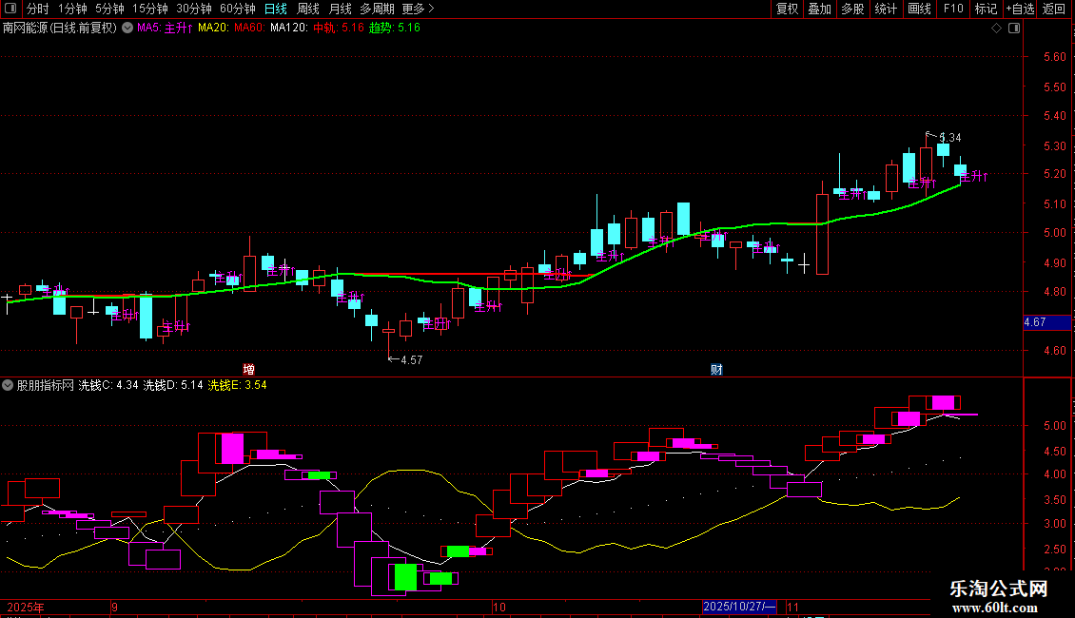Image resolution: width=1075 pixels, height=618 pixels.
Task: Click the MA120 indicator label
Action: 288,29
